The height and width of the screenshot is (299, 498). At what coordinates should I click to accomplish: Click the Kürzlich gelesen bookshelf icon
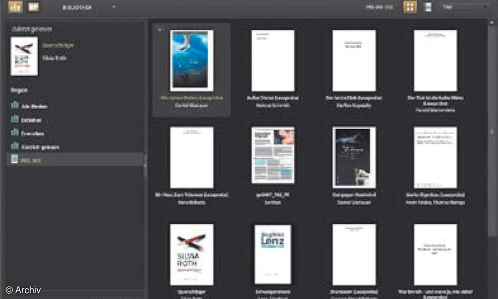(15, 147)
